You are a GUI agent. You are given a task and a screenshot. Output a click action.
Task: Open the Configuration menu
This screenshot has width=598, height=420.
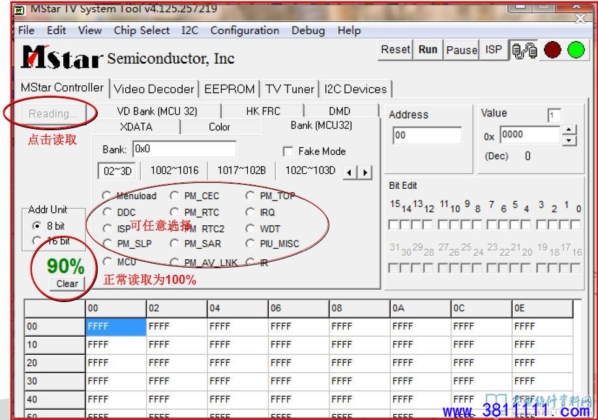pos(245,31)
